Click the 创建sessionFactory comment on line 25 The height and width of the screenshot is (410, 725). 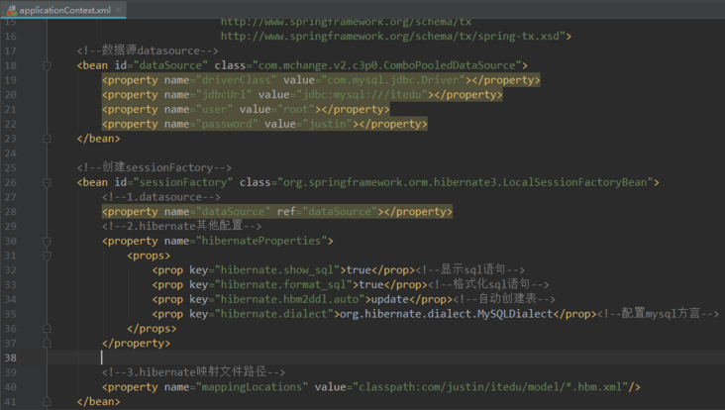point(154,167)
